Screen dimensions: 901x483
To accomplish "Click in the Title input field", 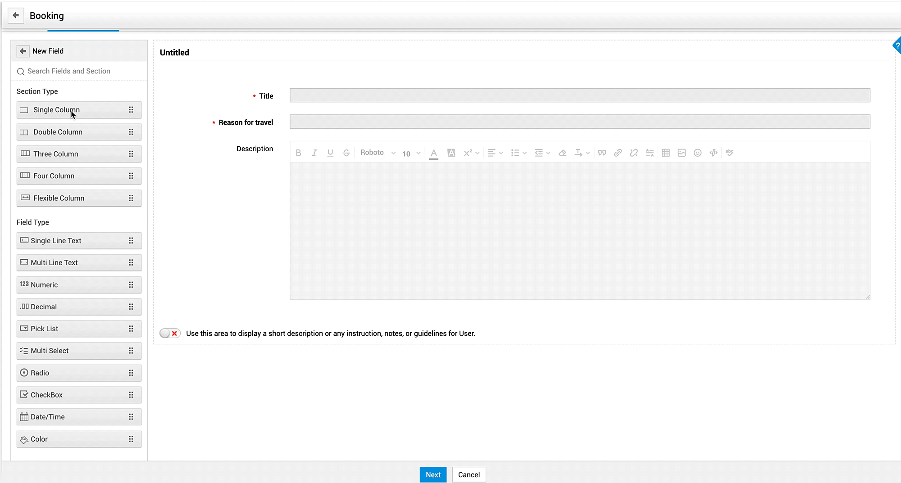I will (x=580, y=95).
